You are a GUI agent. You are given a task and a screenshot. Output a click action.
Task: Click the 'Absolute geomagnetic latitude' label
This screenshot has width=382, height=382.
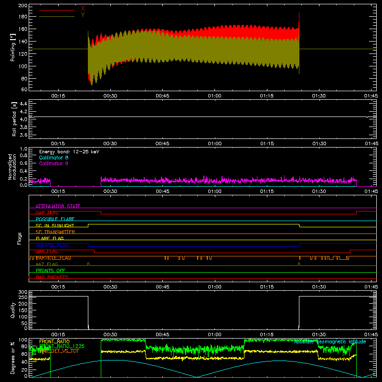(330, 342)
